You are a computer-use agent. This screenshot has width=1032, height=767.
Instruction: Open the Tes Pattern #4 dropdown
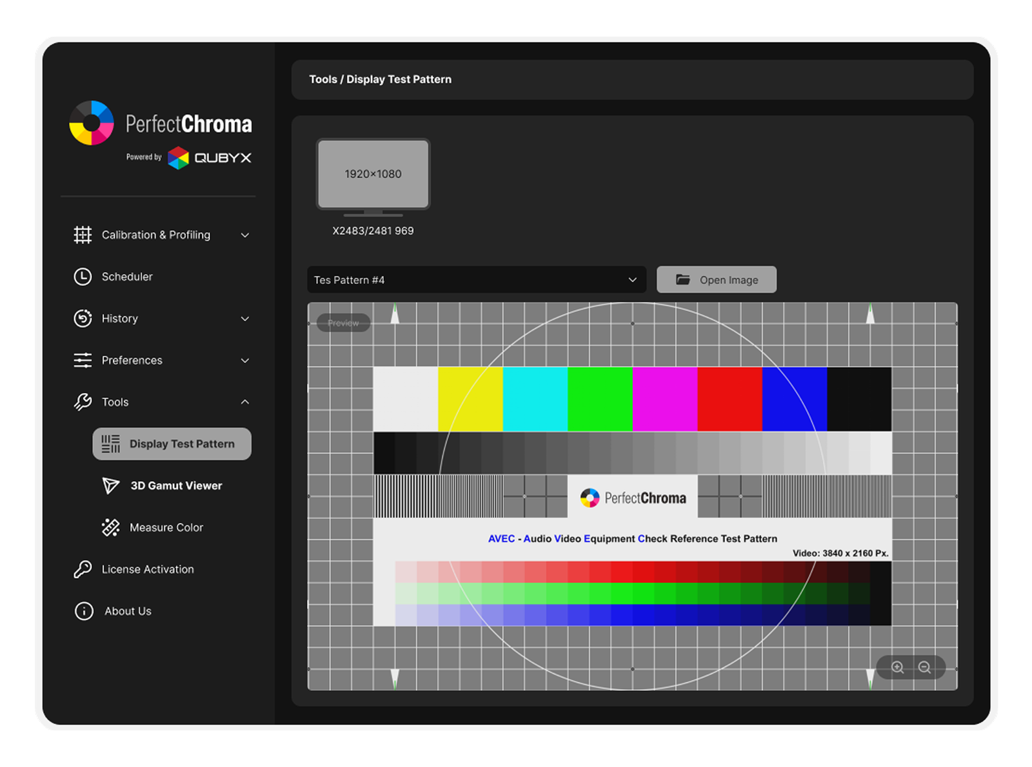[x=476, y=280]
